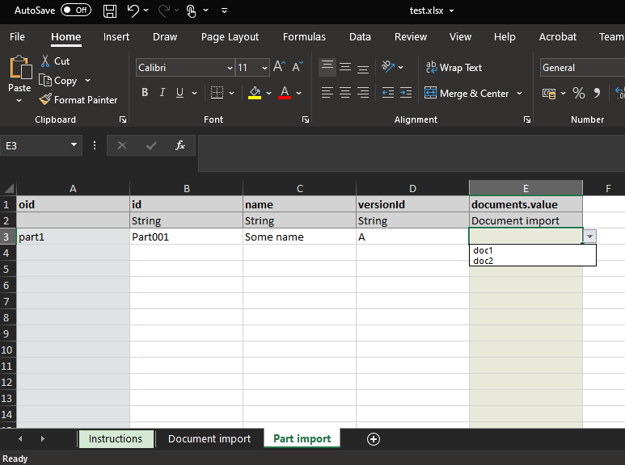Open the File tab
Screen dimensions: 625x465
17,36
